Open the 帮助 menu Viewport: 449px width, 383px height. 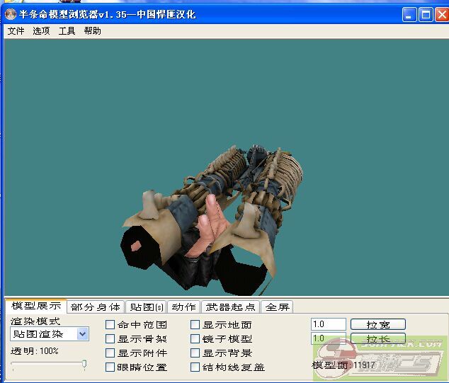tap(92, 31)
